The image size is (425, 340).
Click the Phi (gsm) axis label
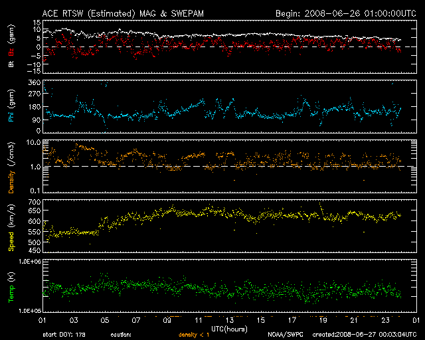[11, 108]
